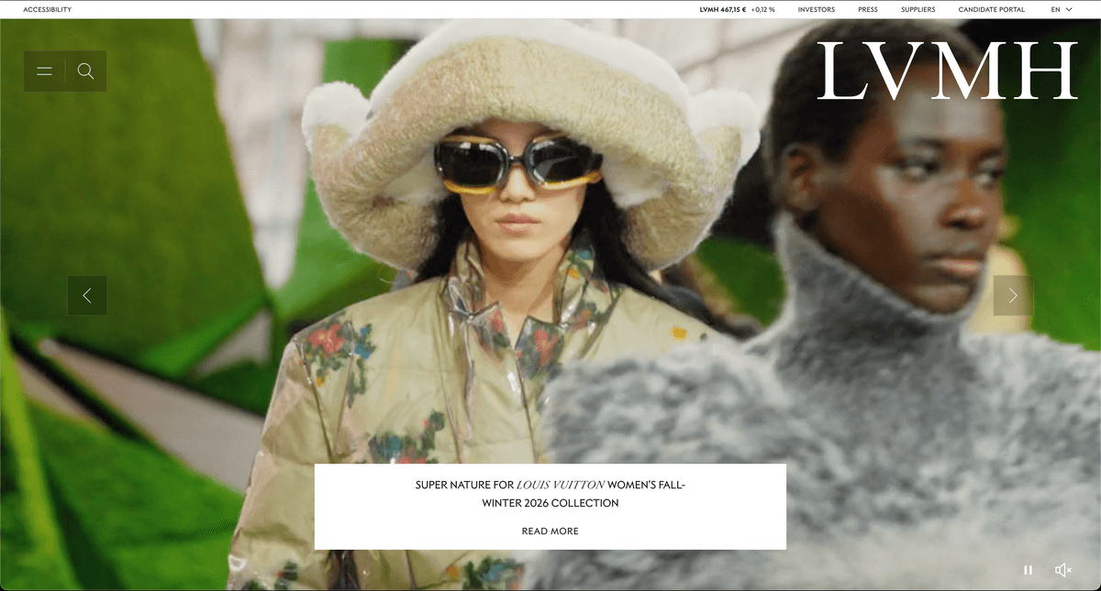The width and height of the screenshot is (1101, 591).
Task: Click the LVMH logo
Action: (x=949, y=71)
